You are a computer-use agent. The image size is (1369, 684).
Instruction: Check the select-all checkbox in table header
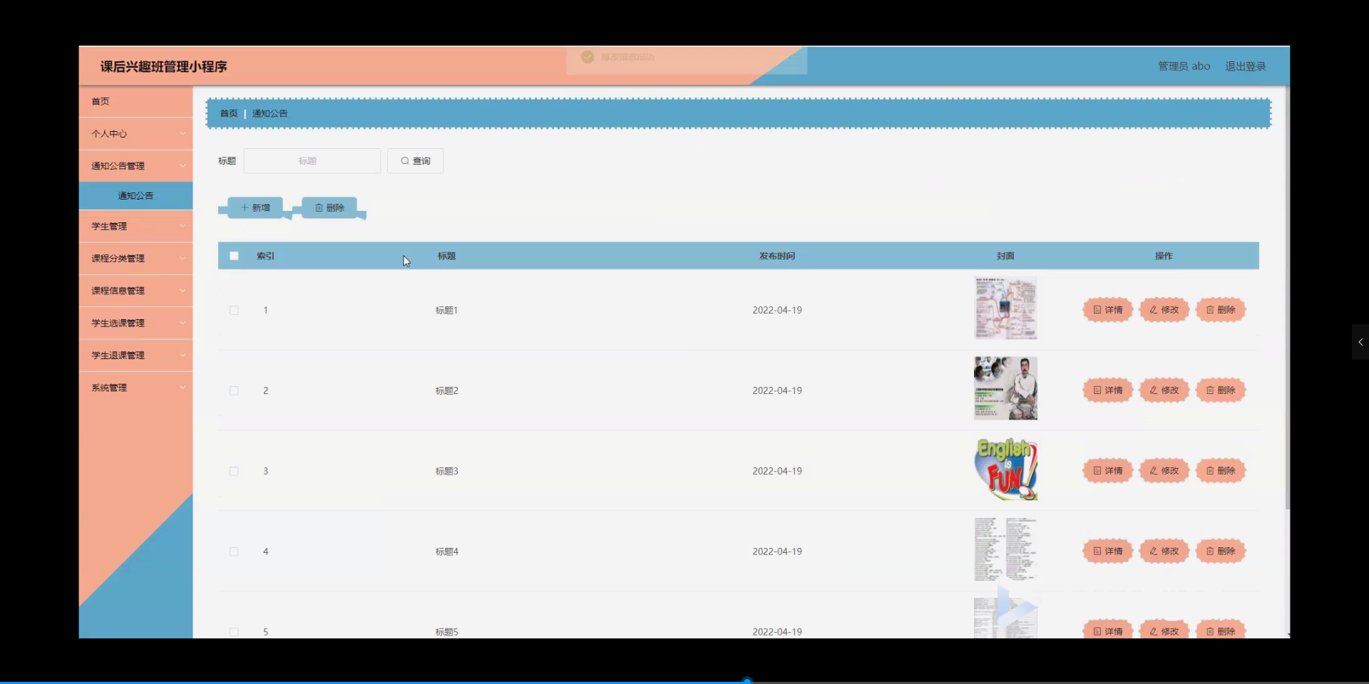234,255
